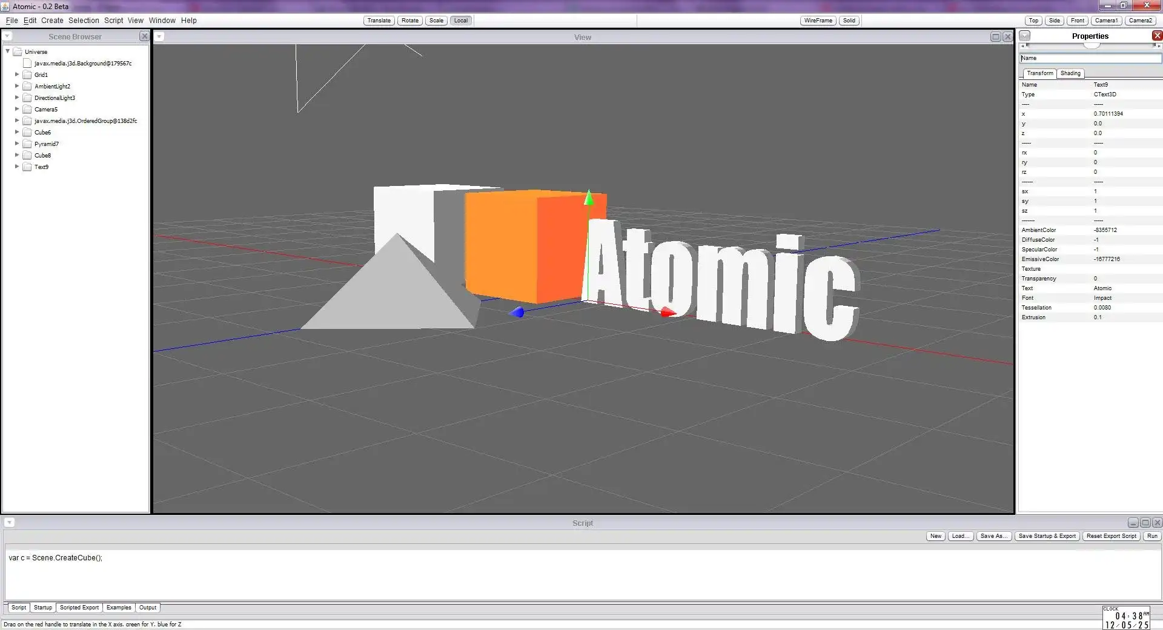The height and width of the screenshot is (630, 1163).
Task: Maximize the Script panel
Action: [x=1145, y=523]
